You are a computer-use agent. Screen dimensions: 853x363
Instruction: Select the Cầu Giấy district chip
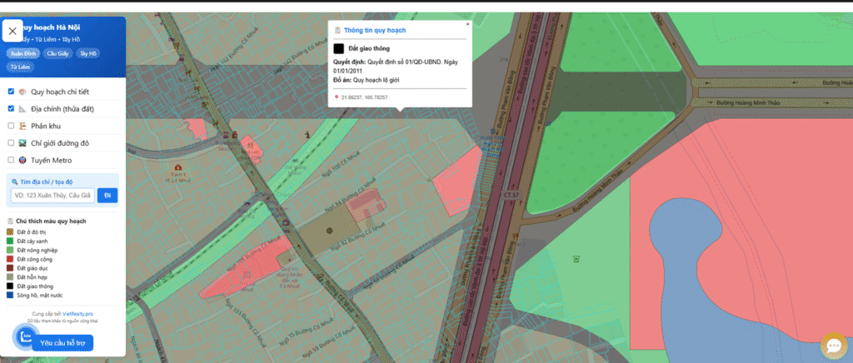click(x=57, y=53)
